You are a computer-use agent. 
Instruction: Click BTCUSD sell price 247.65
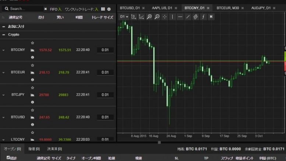[44, 118]
